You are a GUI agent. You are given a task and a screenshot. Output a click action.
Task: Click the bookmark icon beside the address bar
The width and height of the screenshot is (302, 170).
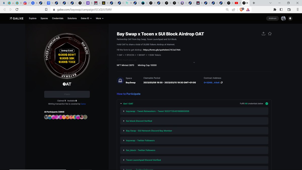(46, 10)
